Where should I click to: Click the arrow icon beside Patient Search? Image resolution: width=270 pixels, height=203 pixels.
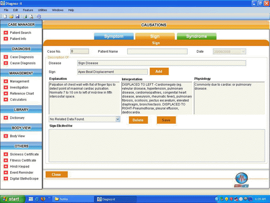pos(5,33)
